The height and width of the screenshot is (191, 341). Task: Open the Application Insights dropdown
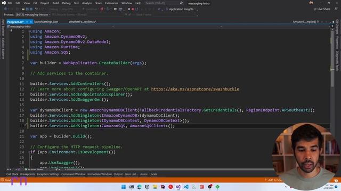coord(181,9)
